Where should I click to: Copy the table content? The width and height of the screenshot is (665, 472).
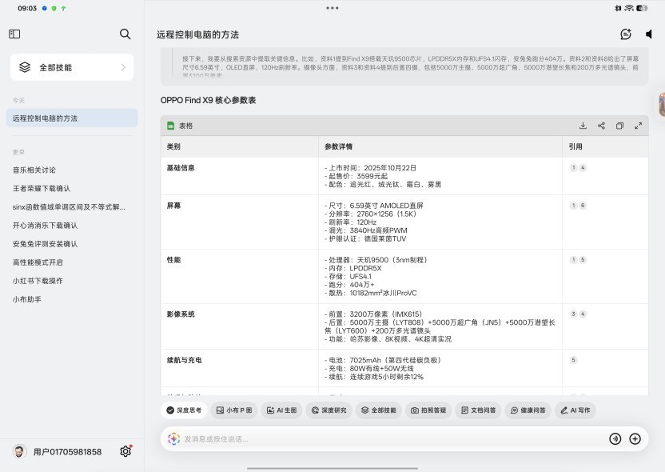coord(620,126)
